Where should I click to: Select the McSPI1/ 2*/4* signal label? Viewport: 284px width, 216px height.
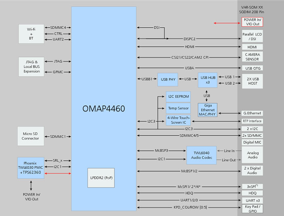pos(189,187)
